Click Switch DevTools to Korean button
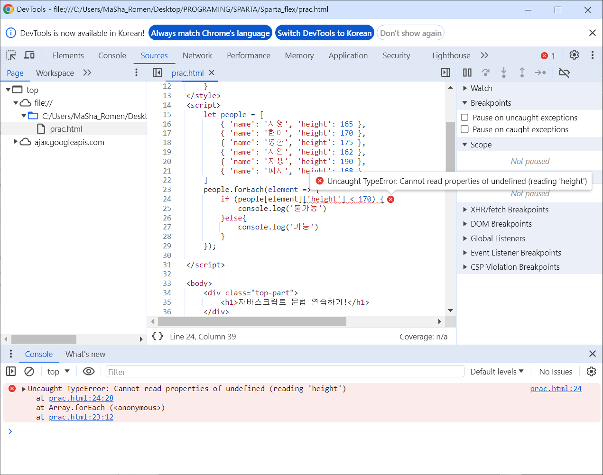This screenshot has width=603, height=475. point(325,33)
